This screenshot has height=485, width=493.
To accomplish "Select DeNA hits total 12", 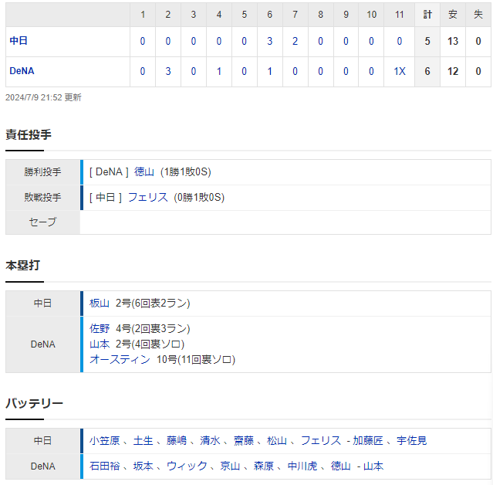I will [x=453, y=72].
